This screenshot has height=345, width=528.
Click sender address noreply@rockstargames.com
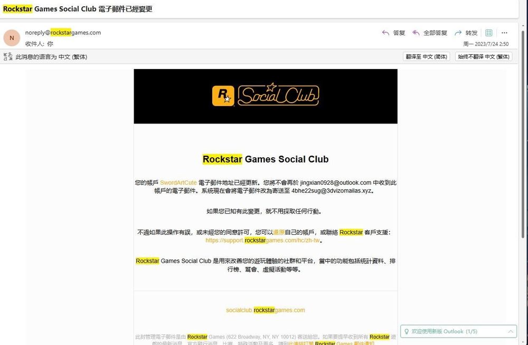(x=63, y=33)
